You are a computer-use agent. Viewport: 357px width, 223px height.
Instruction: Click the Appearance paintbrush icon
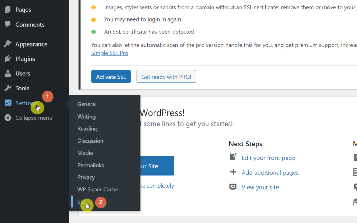click(8, 43)
